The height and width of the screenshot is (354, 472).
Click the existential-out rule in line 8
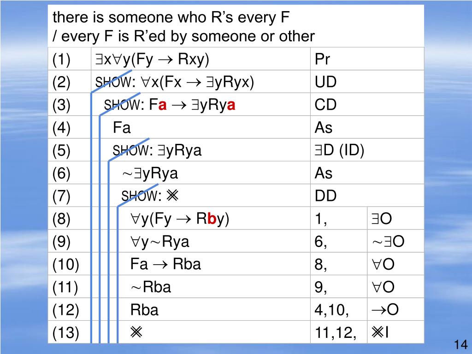[381, 218]
